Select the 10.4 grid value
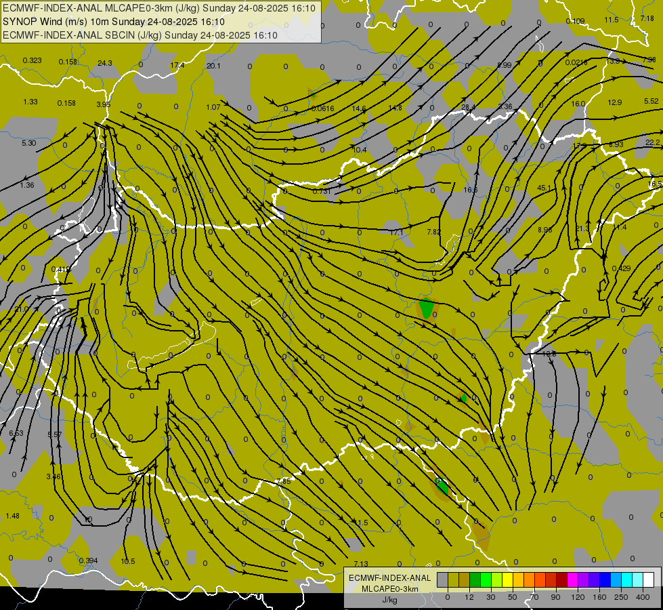 point(359,150)
